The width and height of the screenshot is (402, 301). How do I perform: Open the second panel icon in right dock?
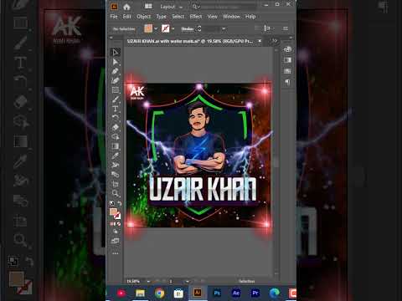click(x=287, y=60)
